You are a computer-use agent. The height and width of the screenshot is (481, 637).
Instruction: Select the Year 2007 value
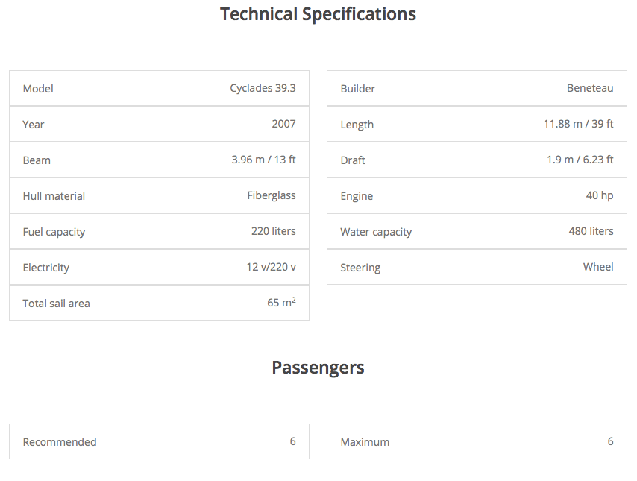(x=283, y=124)
